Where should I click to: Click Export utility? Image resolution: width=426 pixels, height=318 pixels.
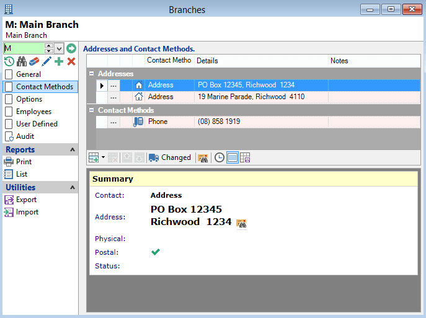pos(40,200)
